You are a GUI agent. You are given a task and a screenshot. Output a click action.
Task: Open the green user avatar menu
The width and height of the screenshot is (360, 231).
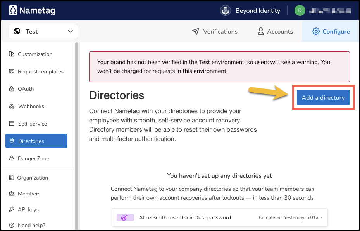[300, 10]
